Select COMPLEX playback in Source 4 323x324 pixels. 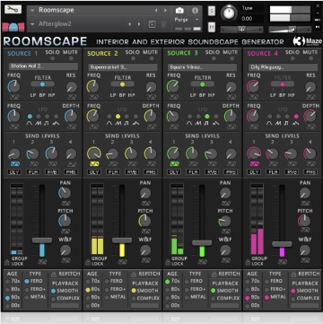293,298
